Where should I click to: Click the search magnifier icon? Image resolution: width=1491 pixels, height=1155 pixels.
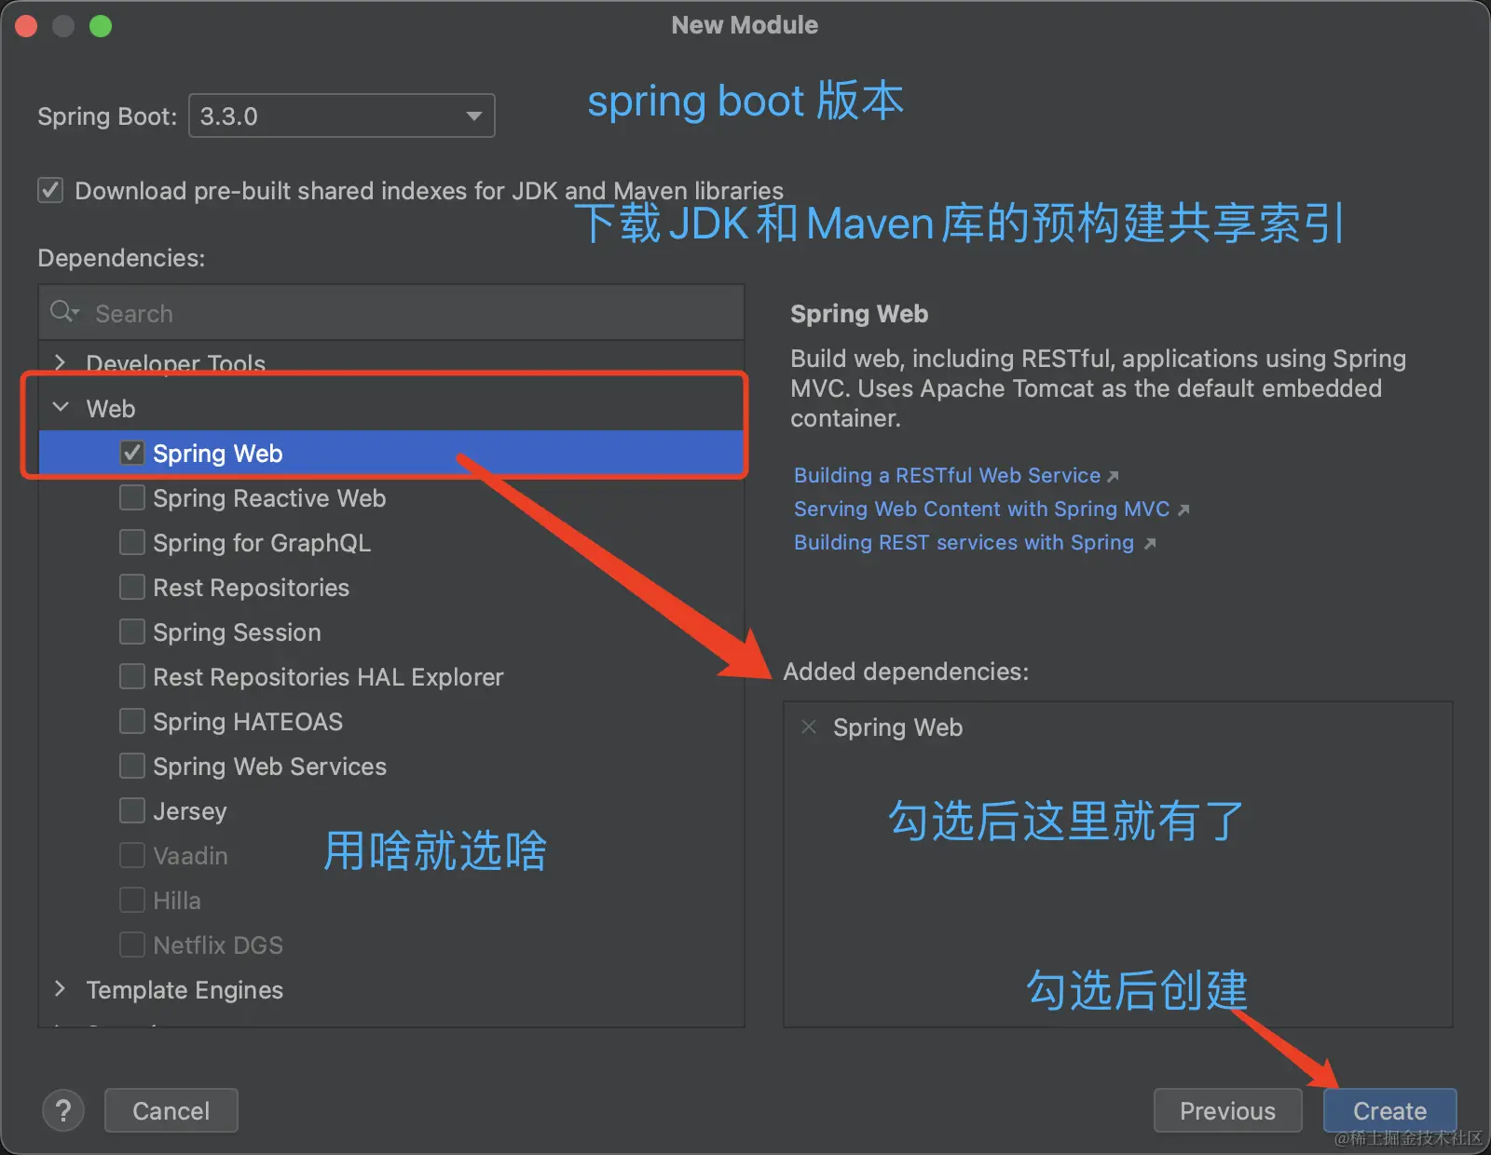(64, 312)
